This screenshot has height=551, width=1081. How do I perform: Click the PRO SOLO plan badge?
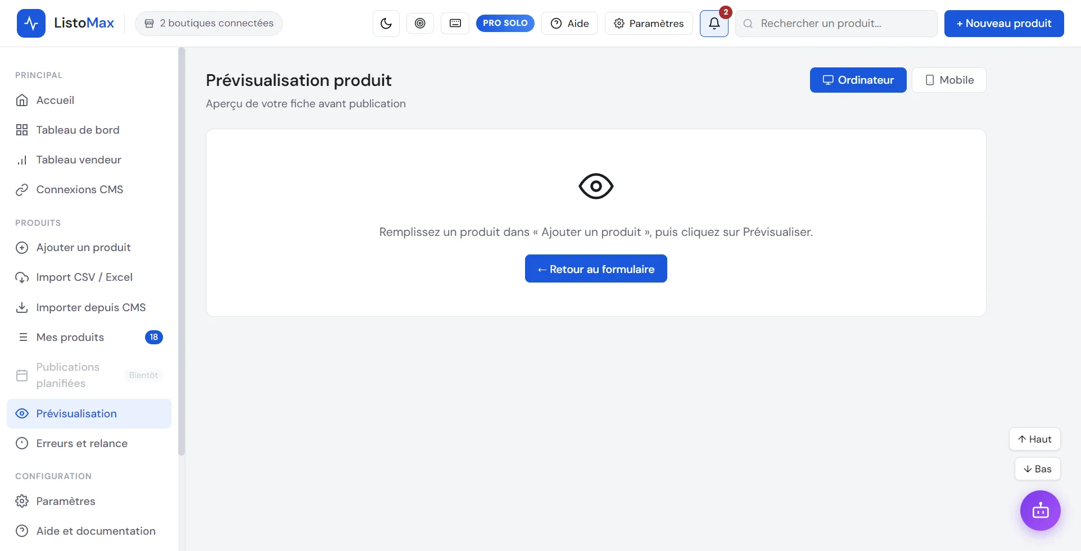click(505, 23)
